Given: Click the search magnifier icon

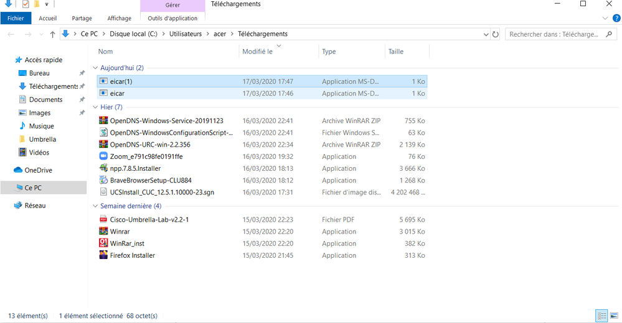Looking at the screenshot, I should pyautogui.click(x=609, y=34).
